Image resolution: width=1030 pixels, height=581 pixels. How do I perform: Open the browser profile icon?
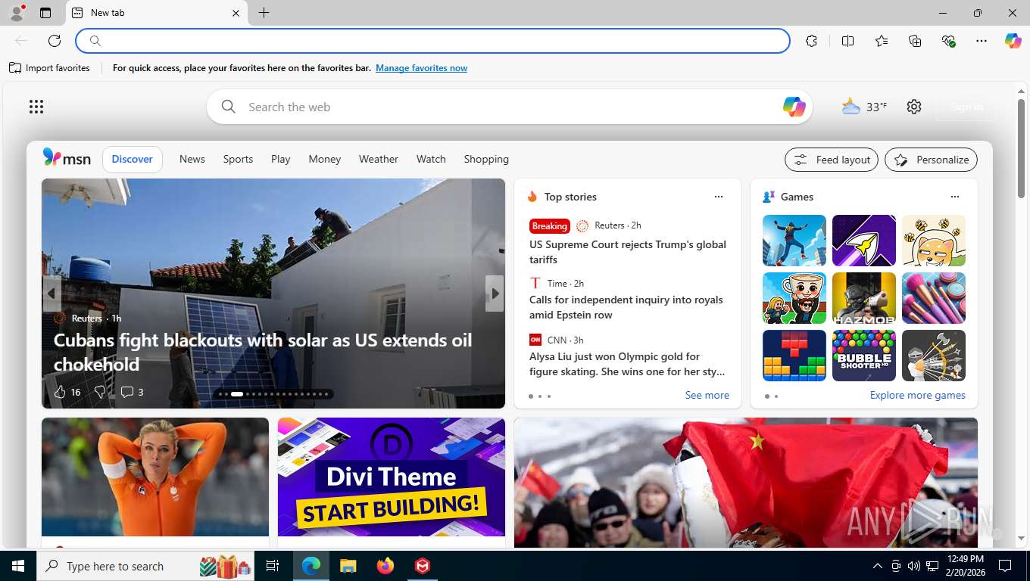point(16,12)
